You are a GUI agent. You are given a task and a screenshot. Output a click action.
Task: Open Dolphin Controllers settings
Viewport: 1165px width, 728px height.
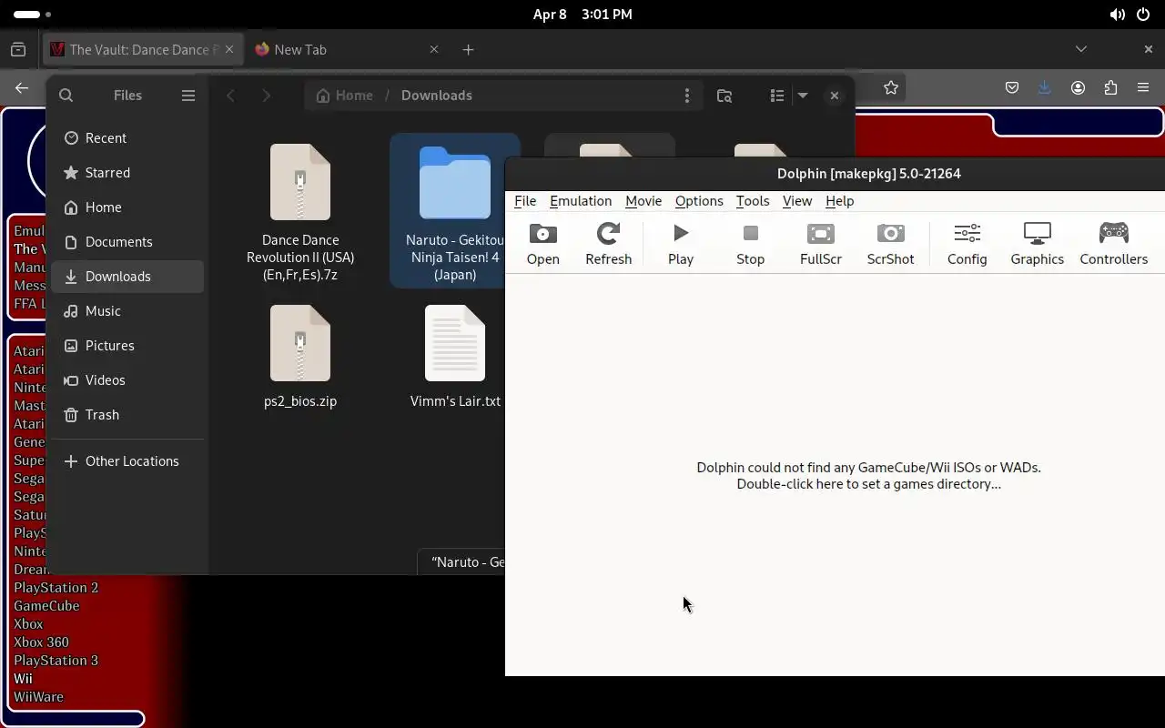(1113, 244)
